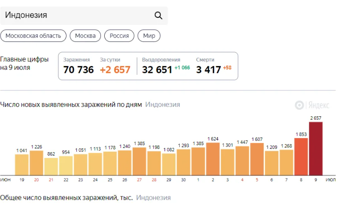Click the 32 651 recoveries figure
Viewport: 349px width, 204px height.
(157, 70)
